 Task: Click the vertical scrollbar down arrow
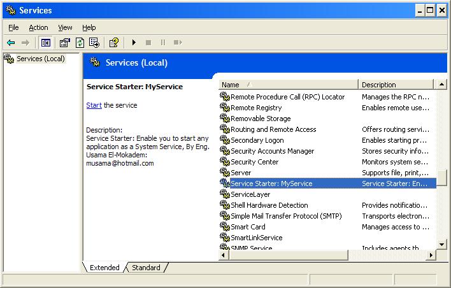click(442, 245)
